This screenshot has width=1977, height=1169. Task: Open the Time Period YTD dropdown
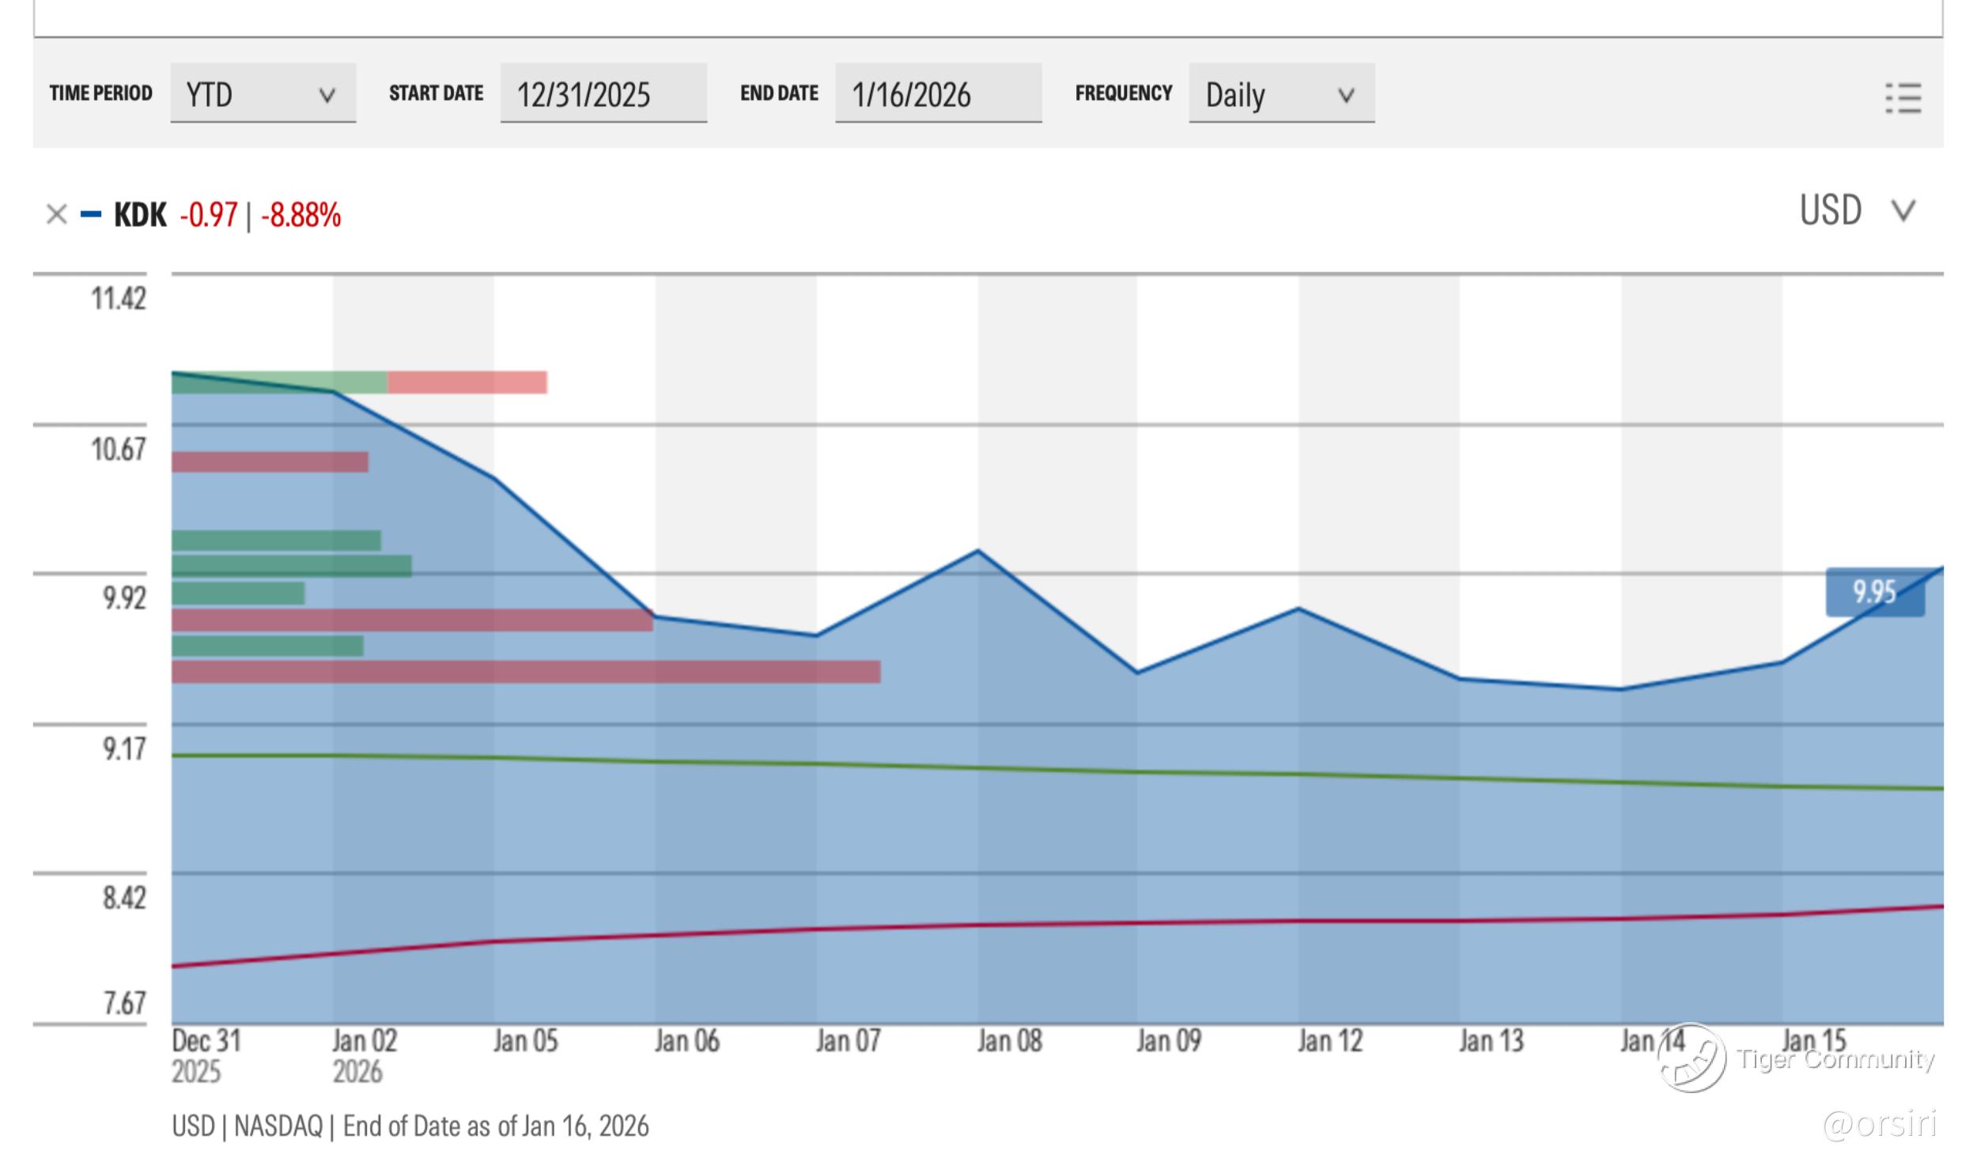point(263,94)
